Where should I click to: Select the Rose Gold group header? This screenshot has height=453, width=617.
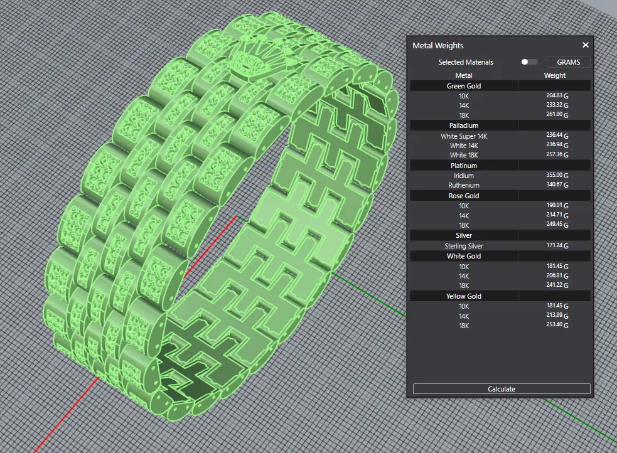(x=464, y=196)
